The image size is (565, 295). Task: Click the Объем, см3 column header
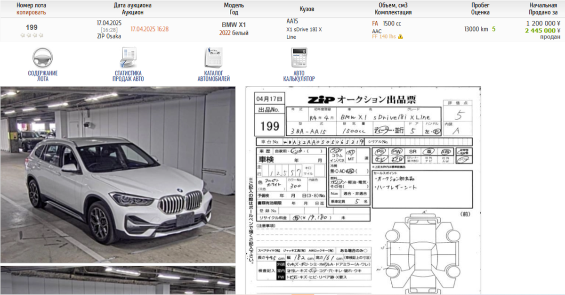pos(393,6)
